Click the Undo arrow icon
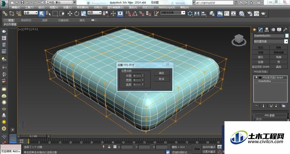 click(28, 2)
